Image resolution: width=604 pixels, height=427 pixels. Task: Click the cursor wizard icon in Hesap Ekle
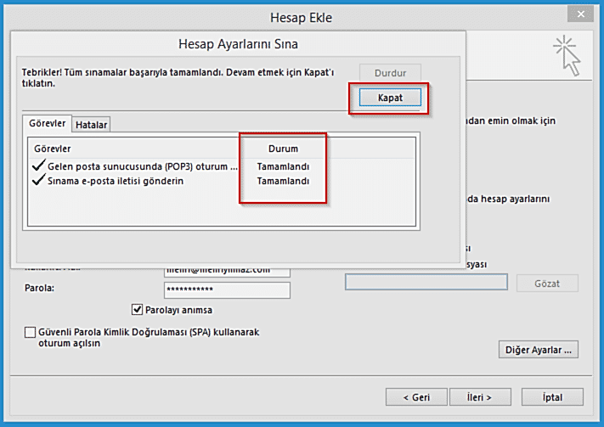567,56
